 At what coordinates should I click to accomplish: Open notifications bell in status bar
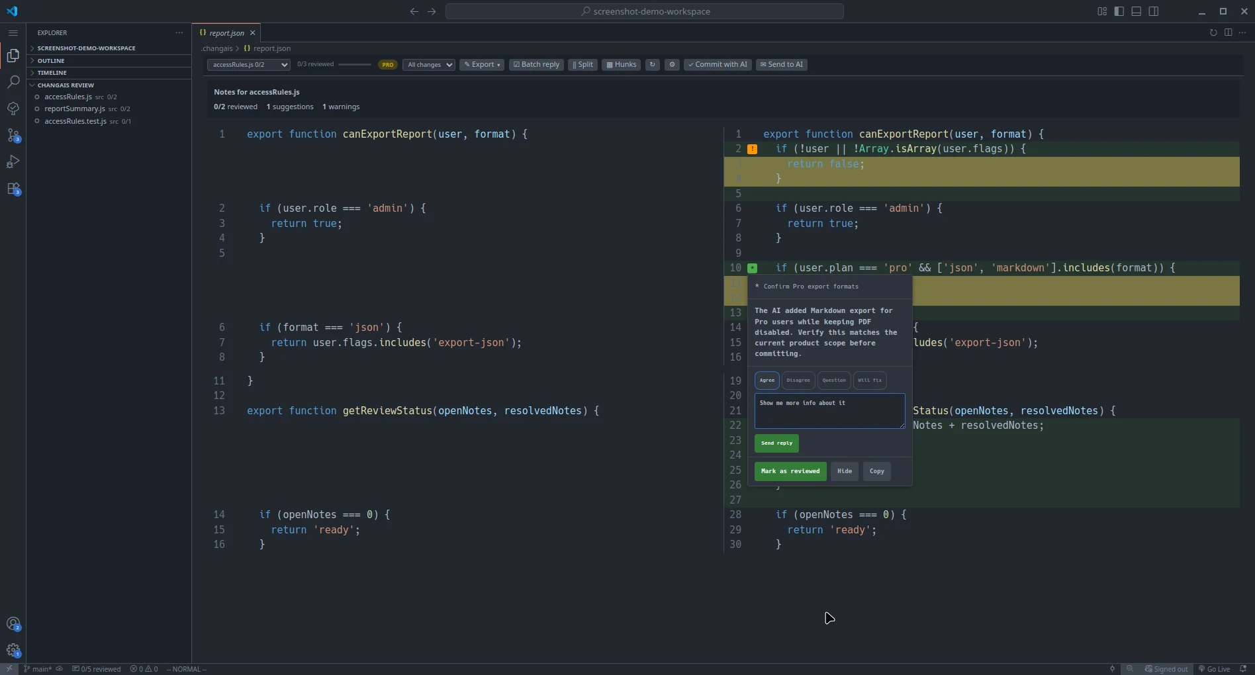tap(1243, 669)
